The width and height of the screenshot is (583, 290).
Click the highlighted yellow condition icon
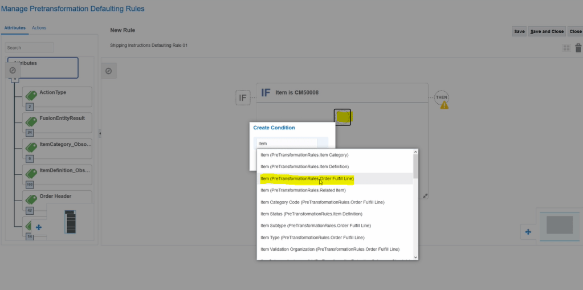click(343, 117)
